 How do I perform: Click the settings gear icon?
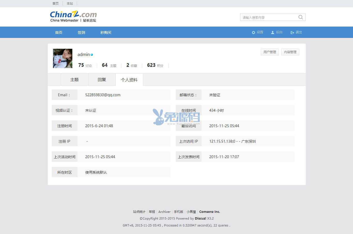pos(254,33)
